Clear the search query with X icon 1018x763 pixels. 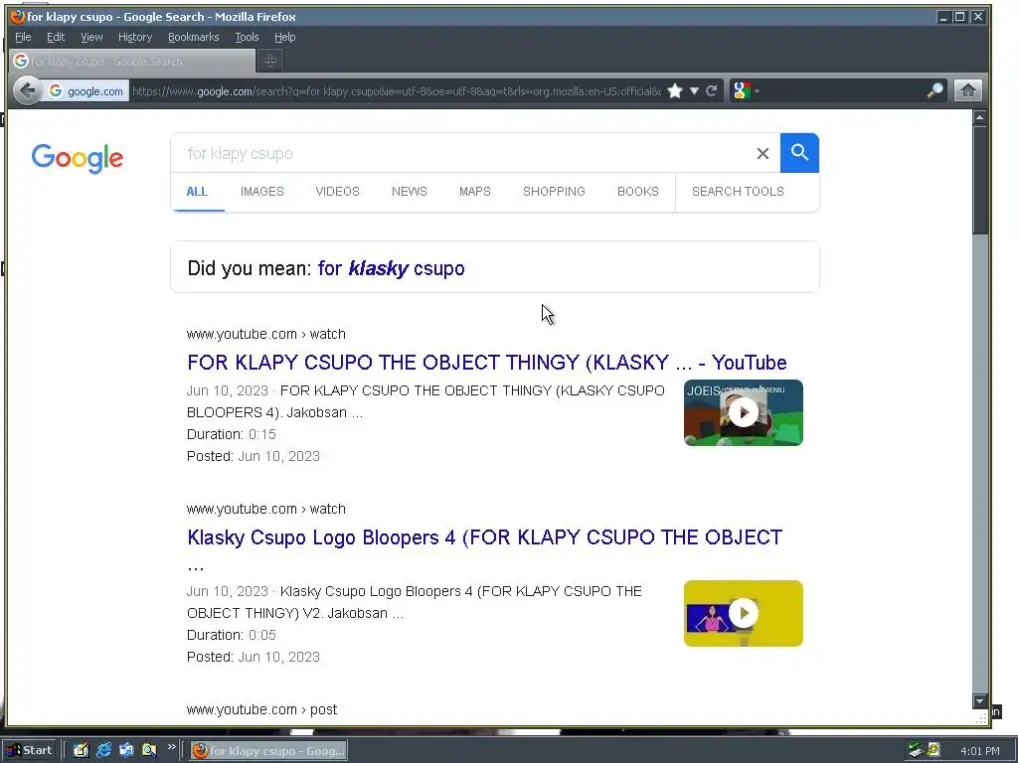(x=763, y=153)
